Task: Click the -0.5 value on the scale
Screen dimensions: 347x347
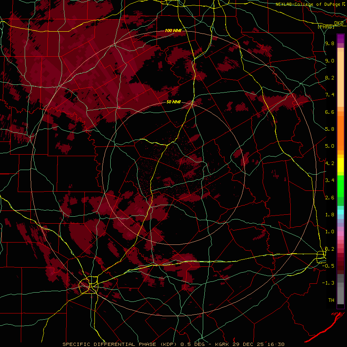Action: pos(328,266)
